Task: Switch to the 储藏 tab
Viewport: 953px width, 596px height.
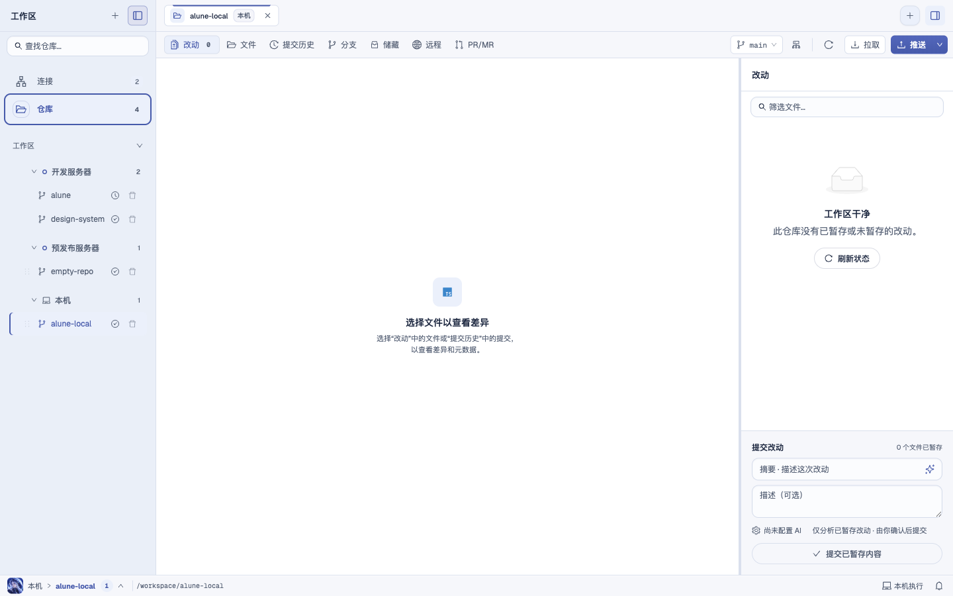Action: pyautogui.click(x=385, y=45)
